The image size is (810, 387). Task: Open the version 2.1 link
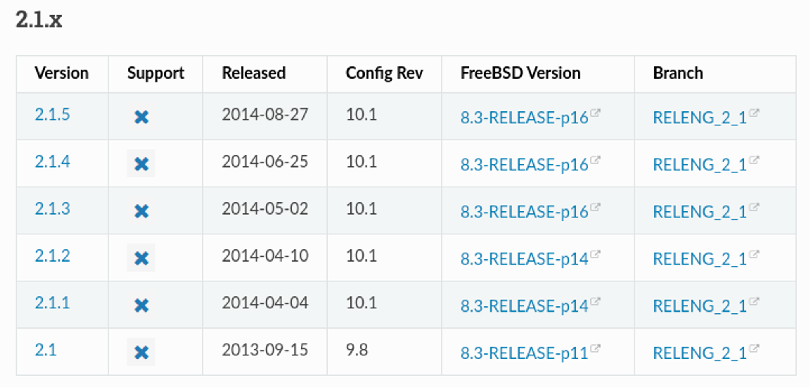[x=46, y=350]
